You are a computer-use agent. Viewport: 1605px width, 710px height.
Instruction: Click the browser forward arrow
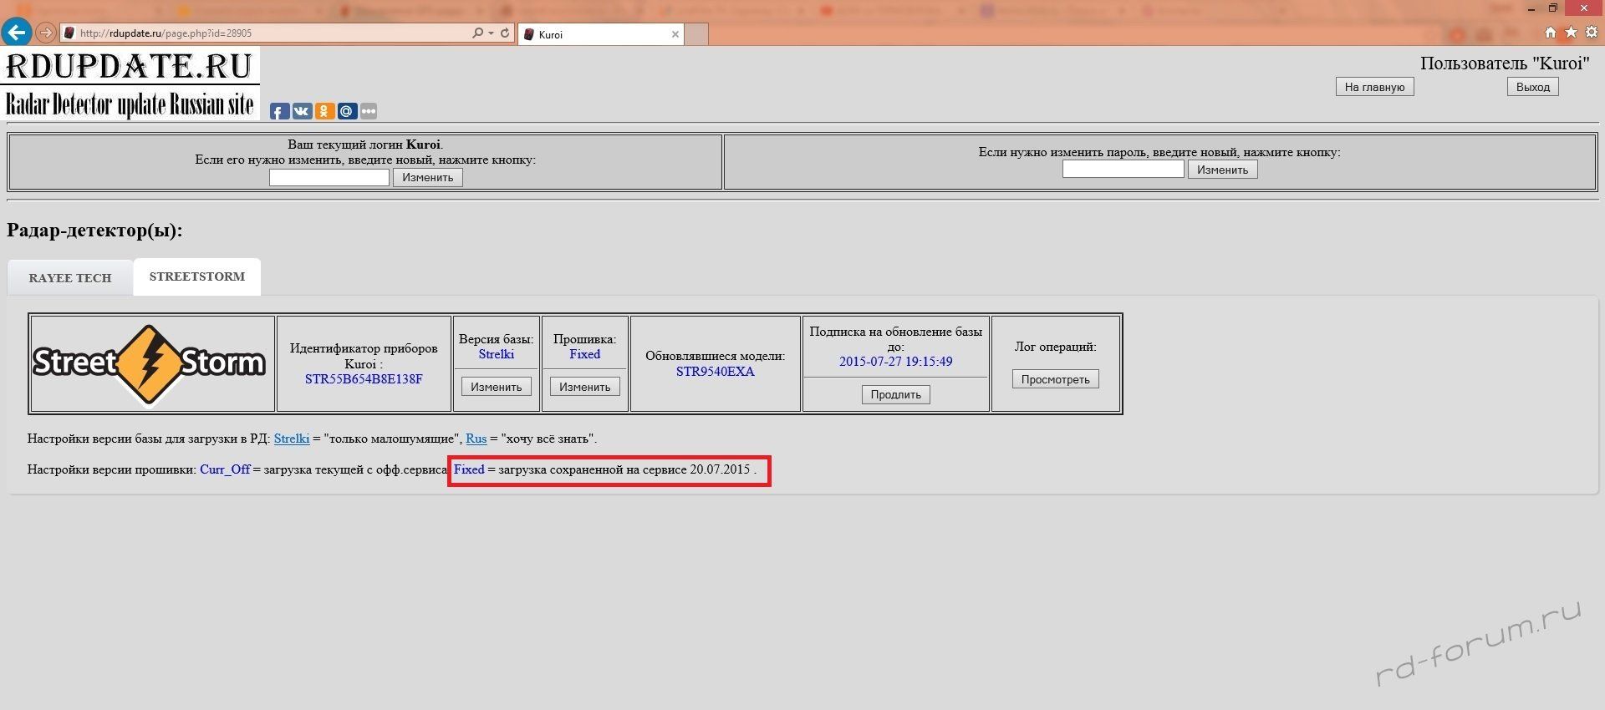tap(46, 33)
